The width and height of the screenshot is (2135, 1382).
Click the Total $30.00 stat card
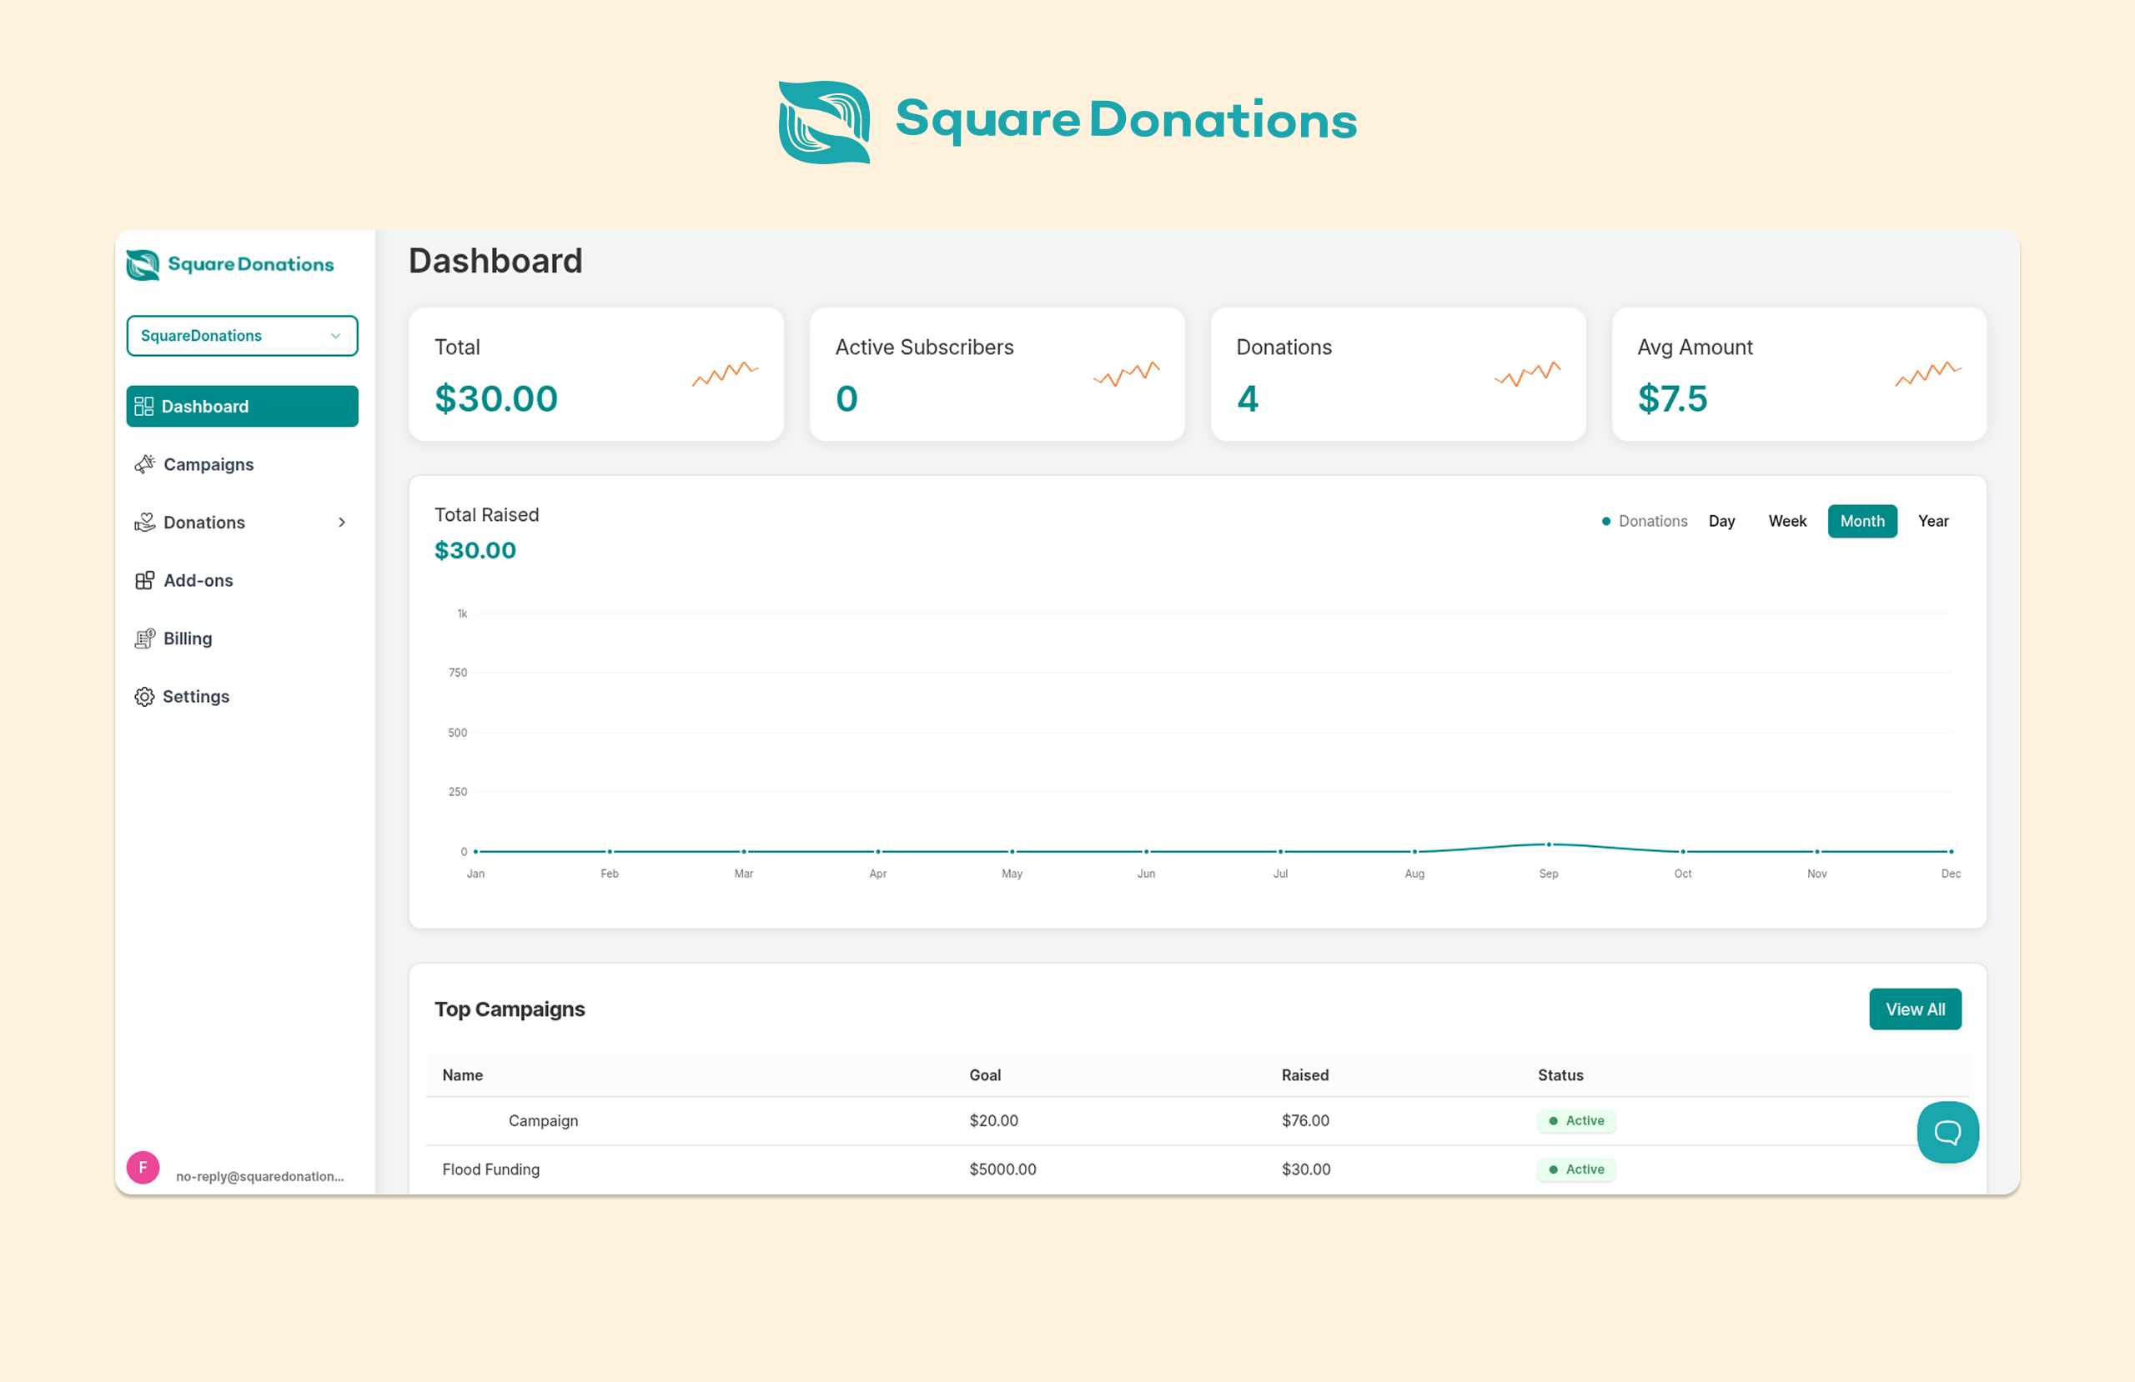(595, 374)
